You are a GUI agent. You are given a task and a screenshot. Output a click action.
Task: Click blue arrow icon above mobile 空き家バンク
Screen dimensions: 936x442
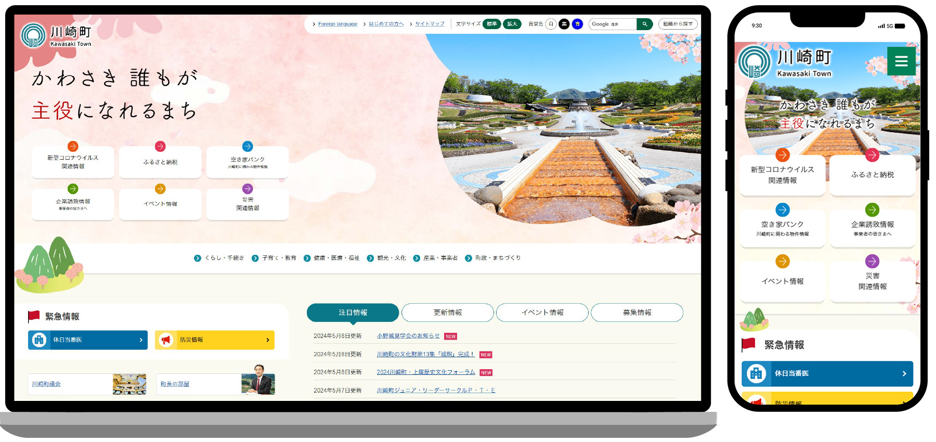click(x=783, y=210)
